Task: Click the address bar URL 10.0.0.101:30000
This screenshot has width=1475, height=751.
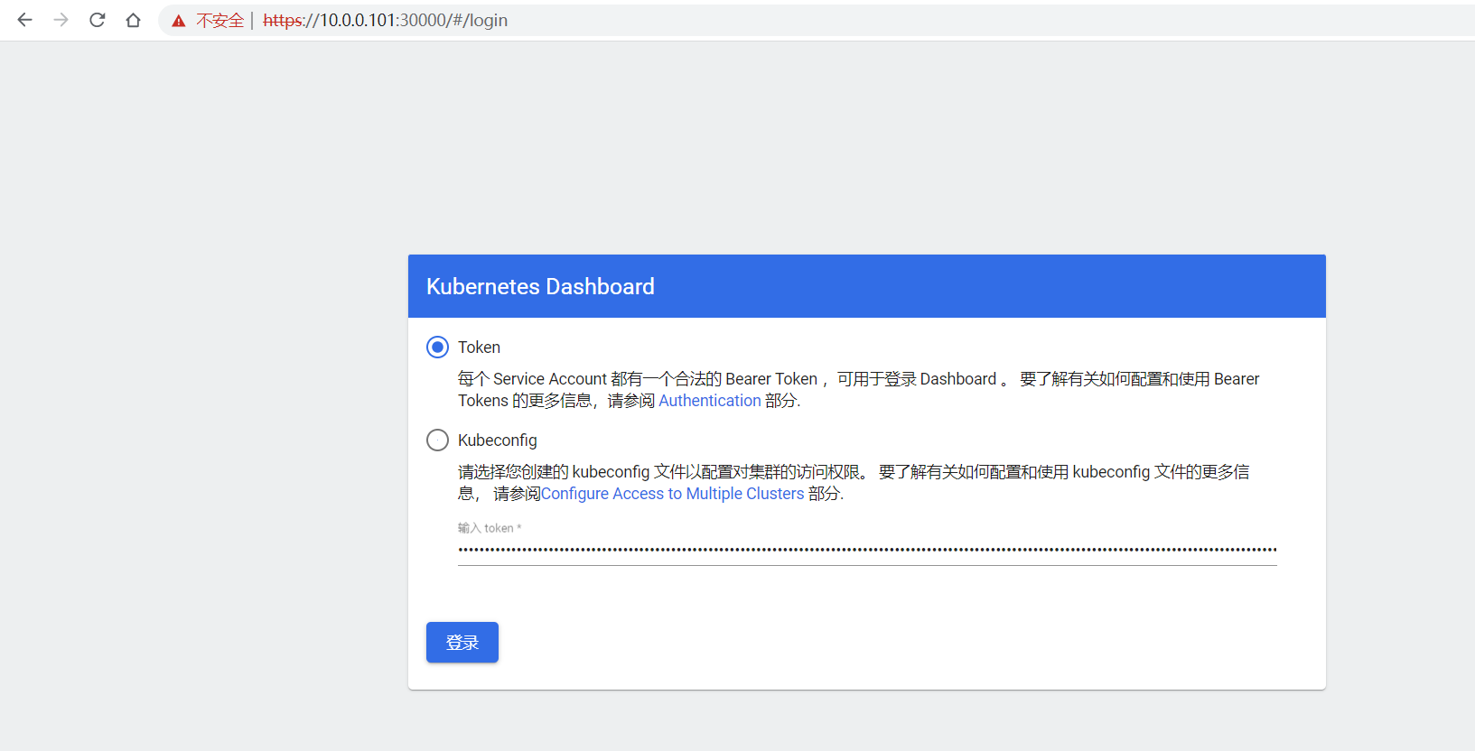Action: click(385, 20)
